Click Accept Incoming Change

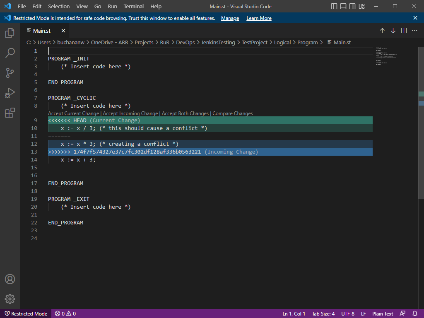pyautogui.click(x=130, y=113)
